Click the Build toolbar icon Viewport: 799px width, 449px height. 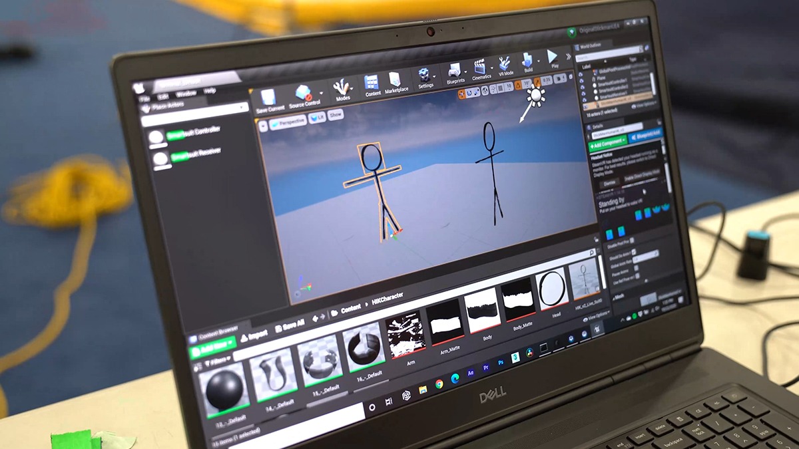(x=527, y=62)
